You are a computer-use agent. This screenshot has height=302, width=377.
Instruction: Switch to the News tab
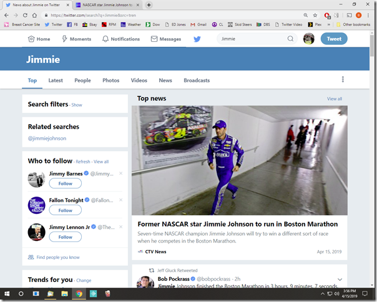point(165,80)
